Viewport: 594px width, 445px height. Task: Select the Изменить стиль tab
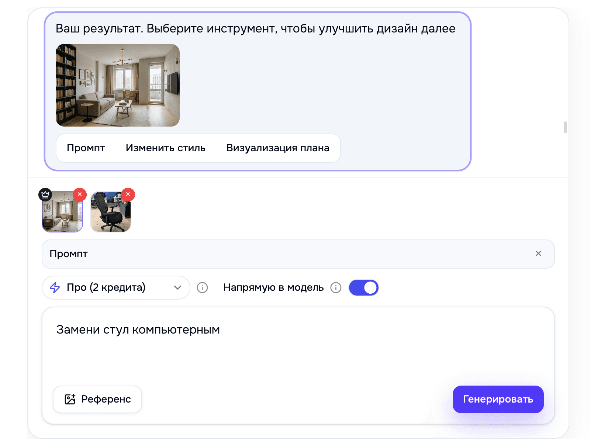[x=166, y=148]
